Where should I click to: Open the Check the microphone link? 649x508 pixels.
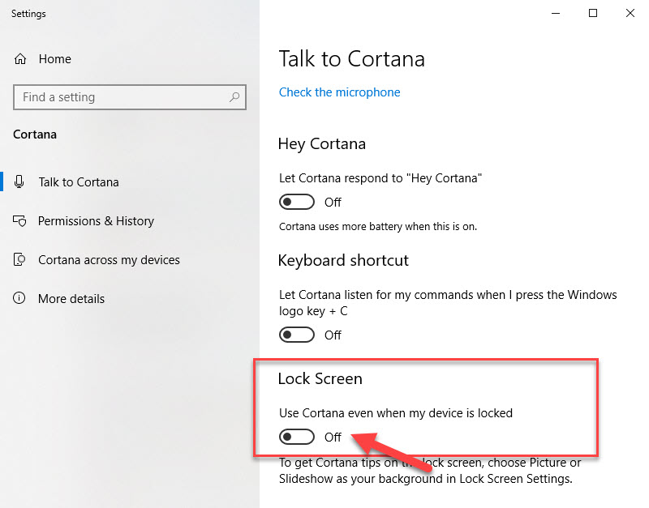point(339,92)
